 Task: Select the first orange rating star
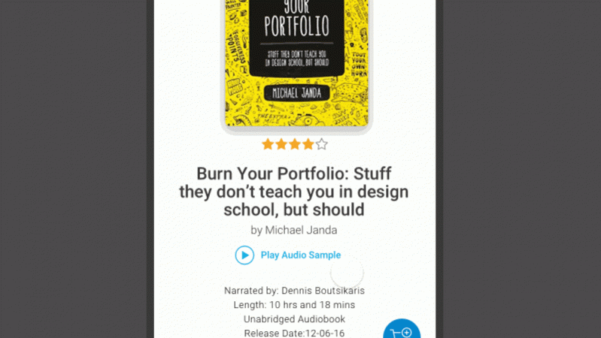268,144
